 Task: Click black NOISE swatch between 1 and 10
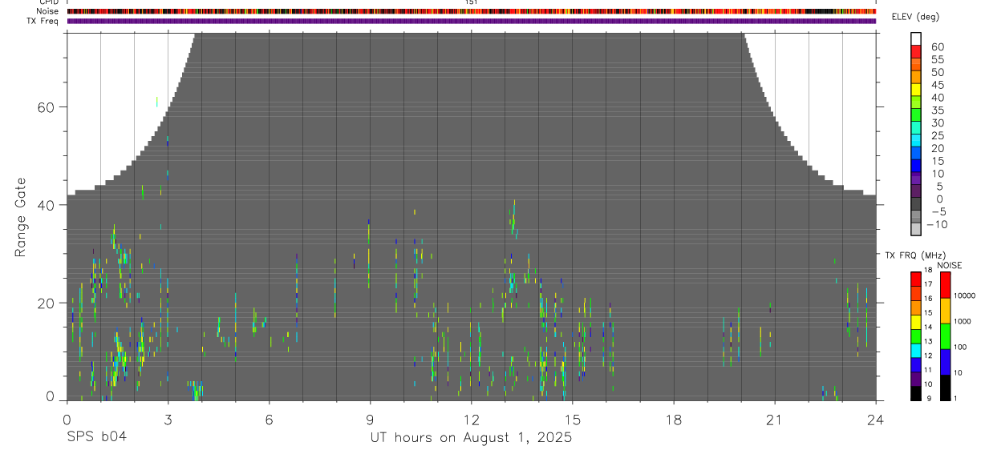pos(945,388)
